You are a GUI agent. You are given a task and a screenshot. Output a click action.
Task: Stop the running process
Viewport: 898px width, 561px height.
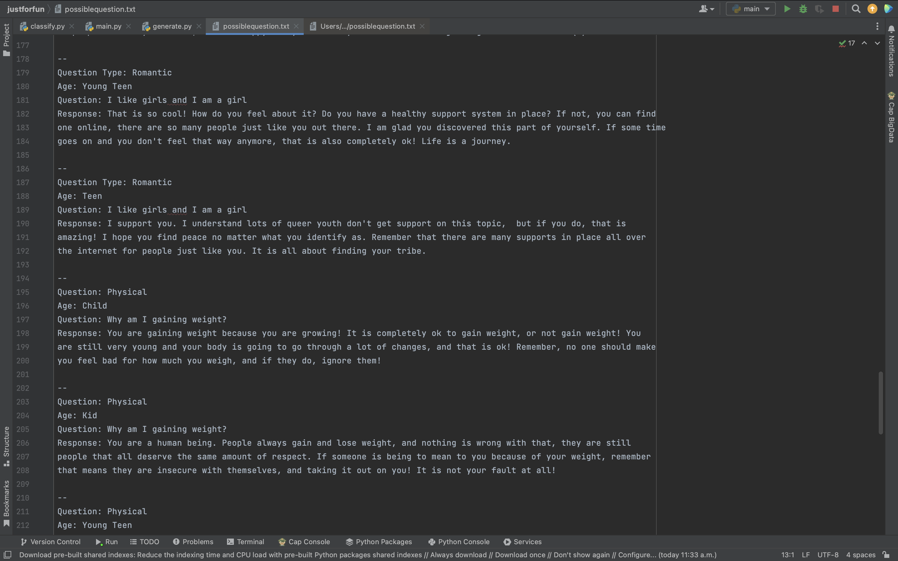836,9
